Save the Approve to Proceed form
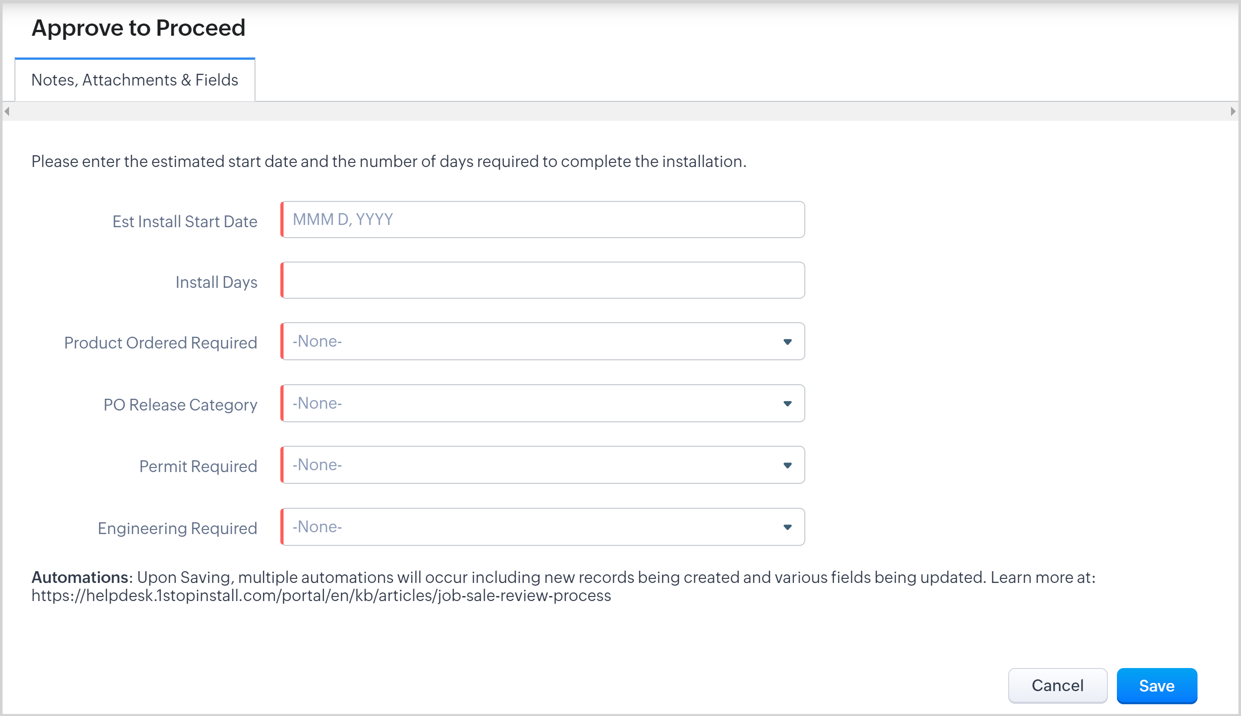1241x716 pixels. click(1156, 686)
